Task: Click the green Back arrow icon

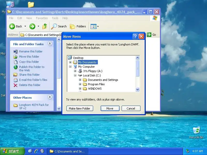Action: click(x=12, y=26)
